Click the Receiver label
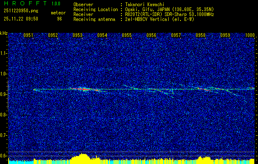Screen dimensions: 258x164 (83, 14)
